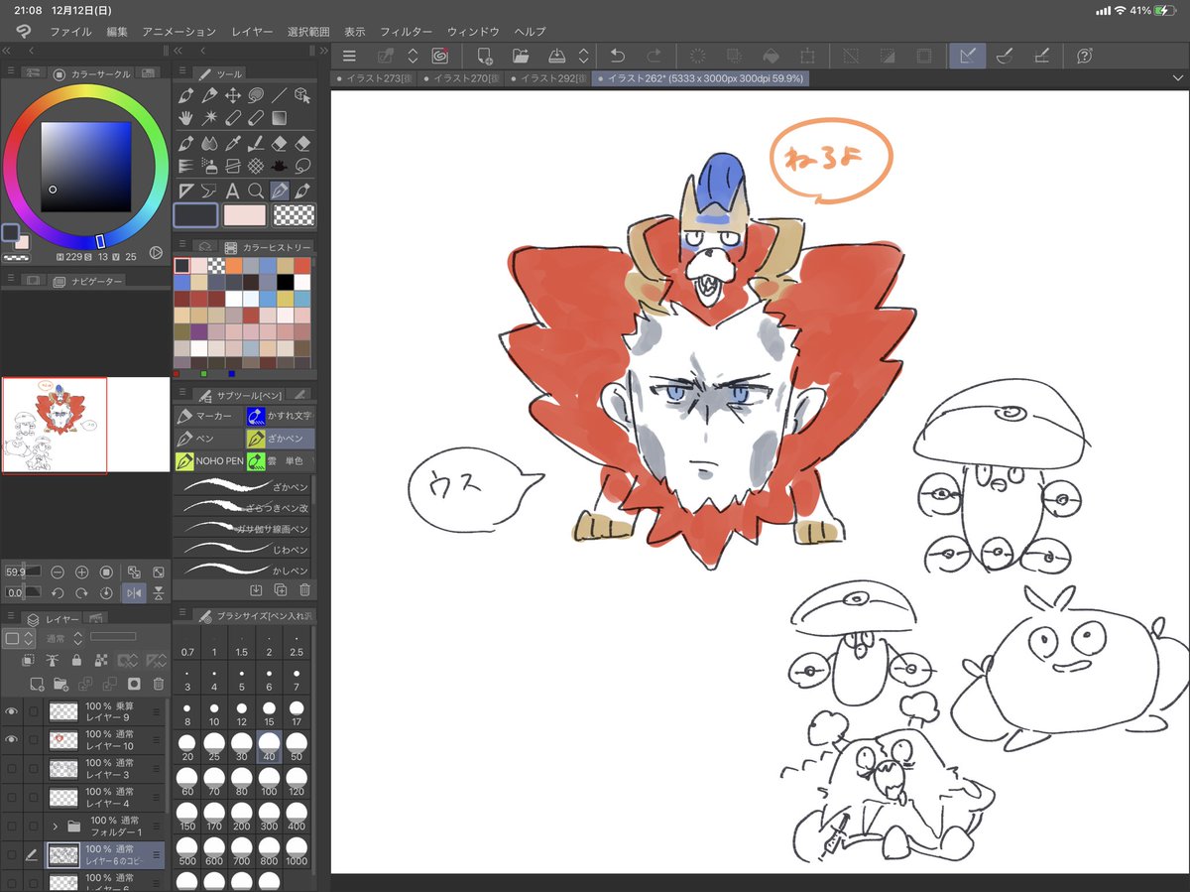The height and width of the screenshot is (892, 1190).
Task: Click the help question-mark icon in command bar
Action: pos(1085,56)
